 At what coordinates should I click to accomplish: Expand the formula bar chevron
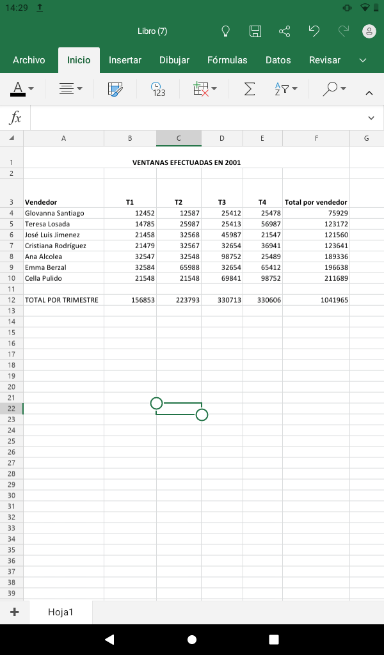point(371,118)
